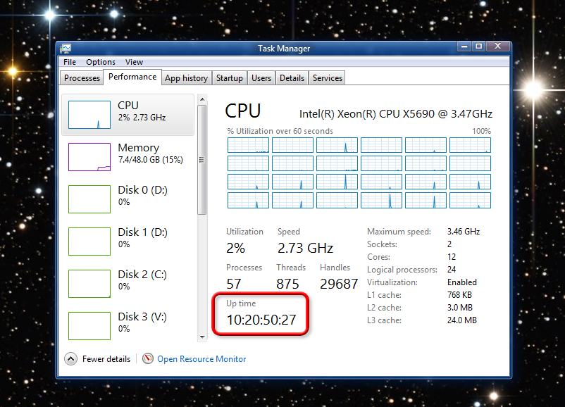Screen dimensions: 565x407
Task: Switch to the Users tab
Action: [261, 78]
